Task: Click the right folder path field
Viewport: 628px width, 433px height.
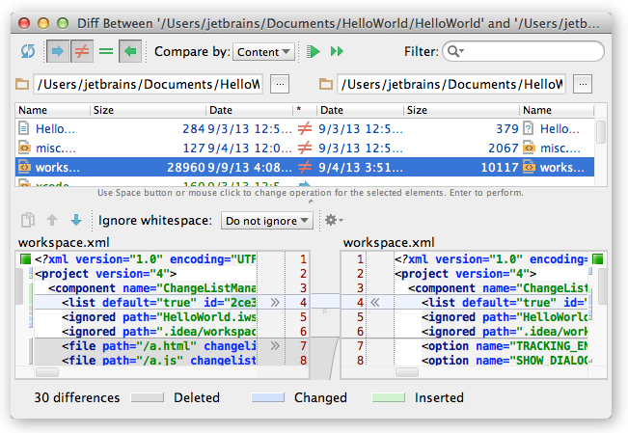Action: 451,84
